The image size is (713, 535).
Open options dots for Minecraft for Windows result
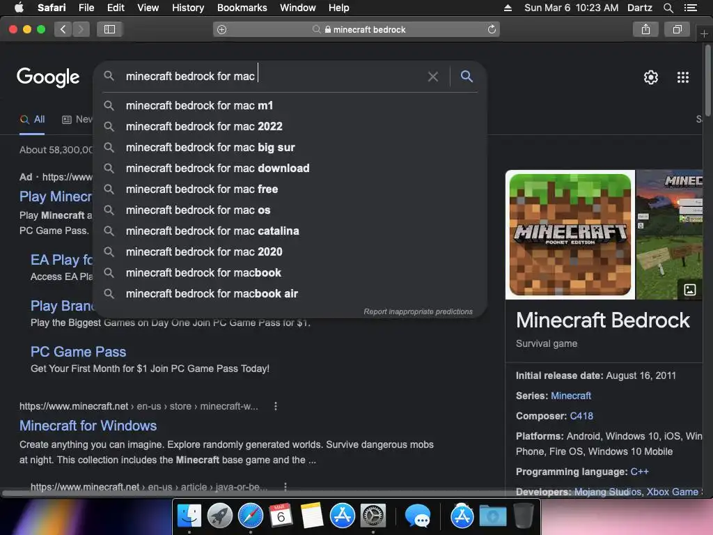pos(276,406)
